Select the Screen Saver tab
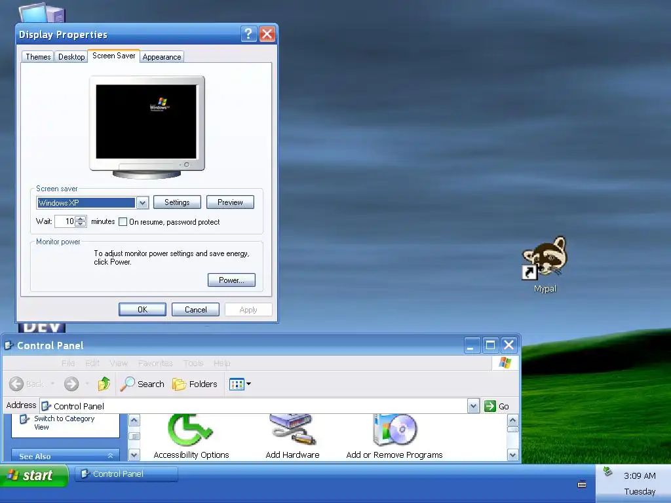Screen dimensions: 671x503 pyautogui.click(x=114, y=56)
